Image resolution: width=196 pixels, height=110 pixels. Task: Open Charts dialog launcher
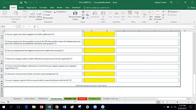point(99,22)
